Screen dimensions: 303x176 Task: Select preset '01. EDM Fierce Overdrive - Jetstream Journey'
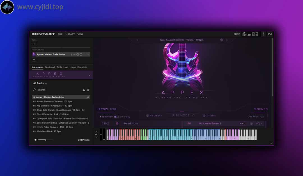(61, 123)
